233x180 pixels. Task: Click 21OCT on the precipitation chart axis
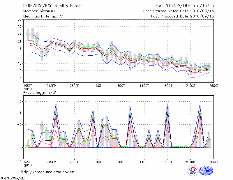(x=191, y=162)
